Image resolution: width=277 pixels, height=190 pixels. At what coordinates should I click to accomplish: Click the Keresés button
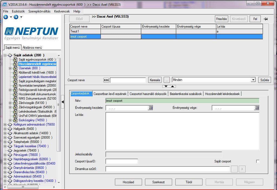[x=155, y=80]
